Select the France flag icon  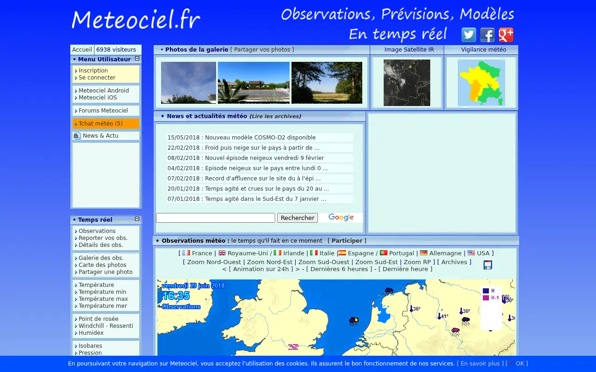pyautogui.click(x=186, y=253)
